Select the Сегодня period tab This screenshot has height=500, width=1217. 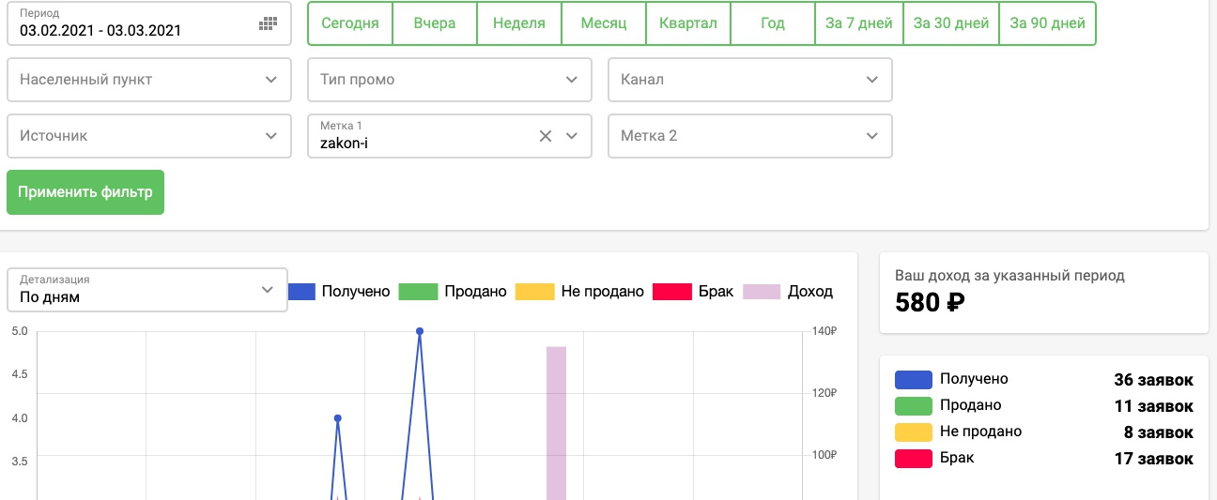(x=350, y=23)
